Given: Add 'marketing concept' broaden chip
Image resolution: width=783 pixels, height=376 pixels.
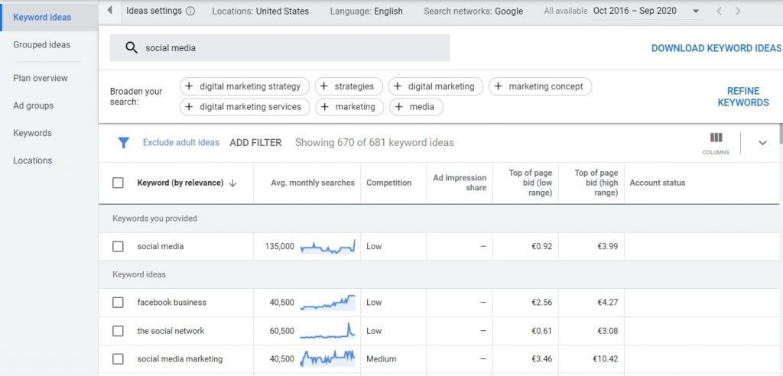Looking at the screenshot, I should point(540,86).
